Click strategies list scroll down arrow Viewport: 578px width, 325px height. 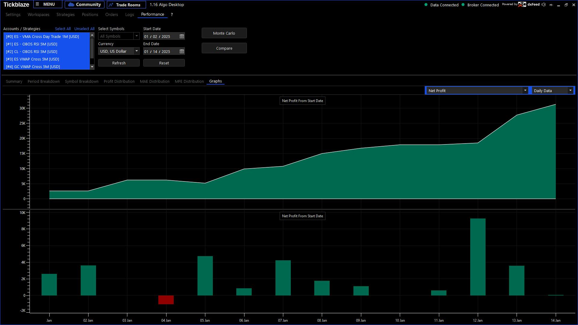point(92,67)
